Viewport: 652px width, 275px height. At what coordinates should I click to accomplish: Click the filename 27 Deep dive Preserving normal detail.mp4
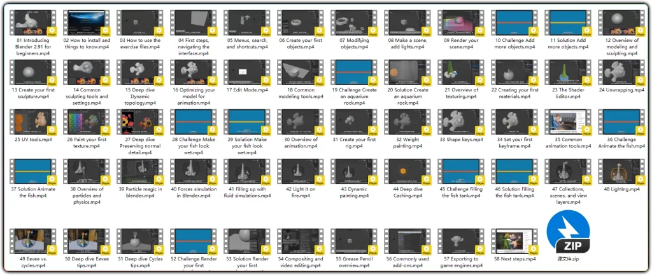point(140,146)
